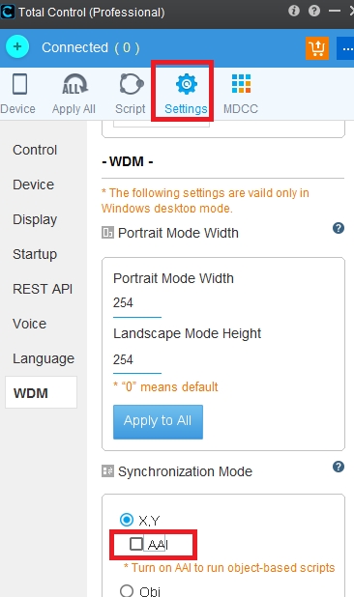Click the help question mark in title bar
The image size is (354, 597).
tap(314, 11)
